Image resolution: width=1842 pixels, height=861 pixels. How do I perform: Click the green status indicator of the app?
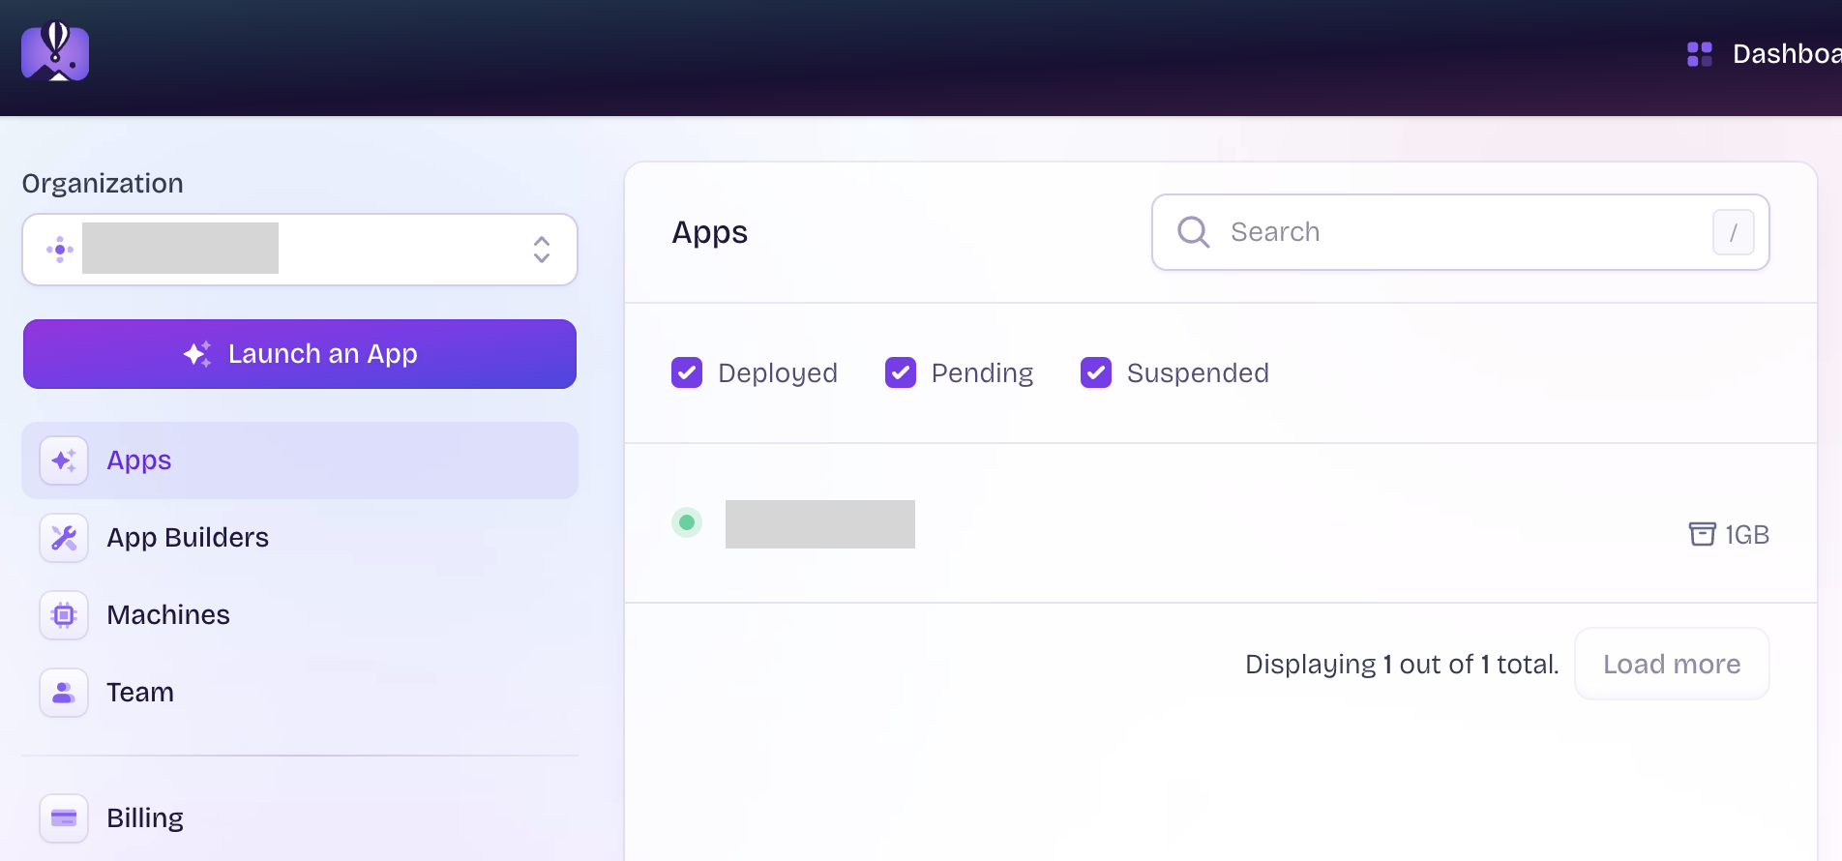pos(687,522)
